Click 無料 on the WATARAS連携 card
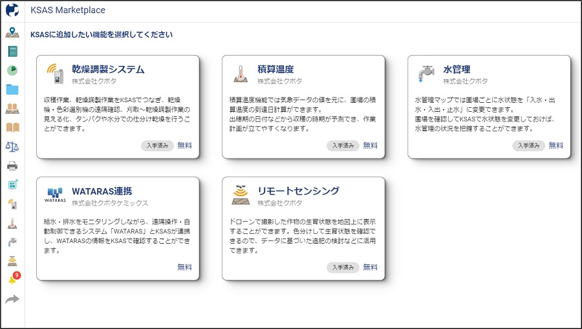 click(x=184, y=268)
